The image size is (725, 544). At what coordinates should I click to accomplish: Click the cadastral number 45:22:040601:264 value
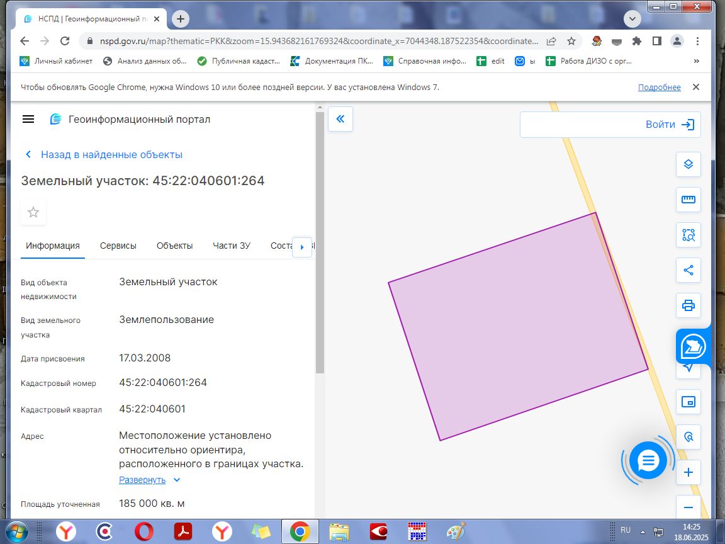pos(163,383)
